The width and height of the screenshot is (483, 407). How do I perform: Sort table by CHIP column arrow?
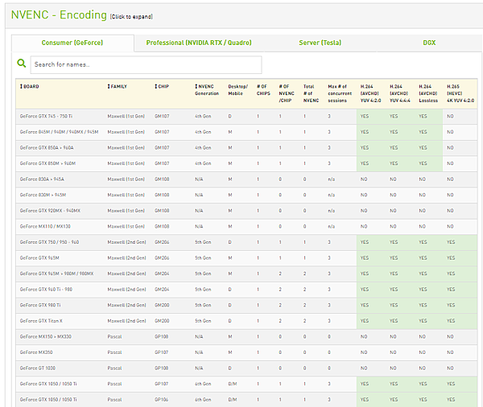[156, 87]
